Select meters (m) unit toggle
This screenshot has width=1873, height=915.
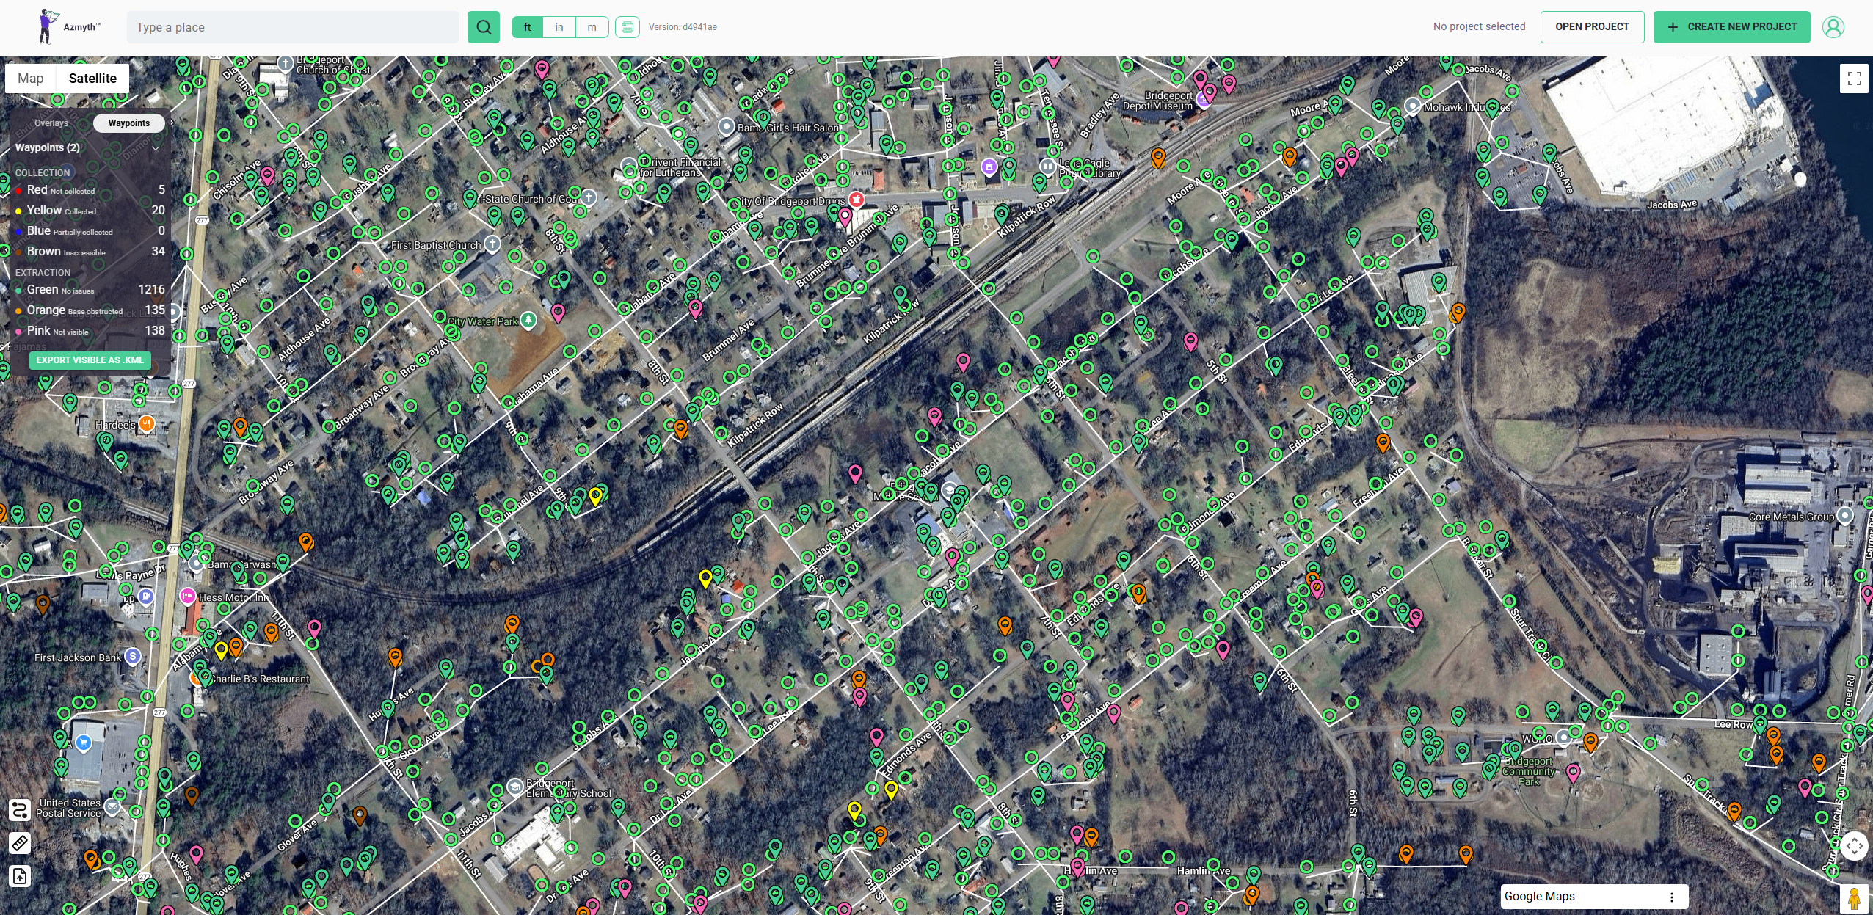592,27
